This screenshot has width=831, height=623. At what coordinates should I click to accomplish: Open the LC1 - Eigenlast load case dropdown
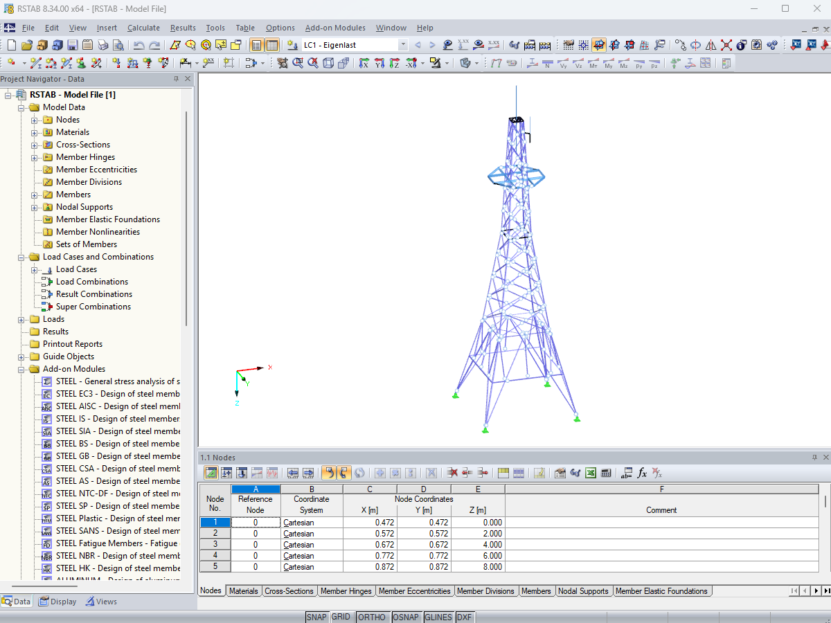[403, 45]
